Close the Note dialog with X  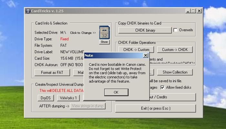click(146, 55)
